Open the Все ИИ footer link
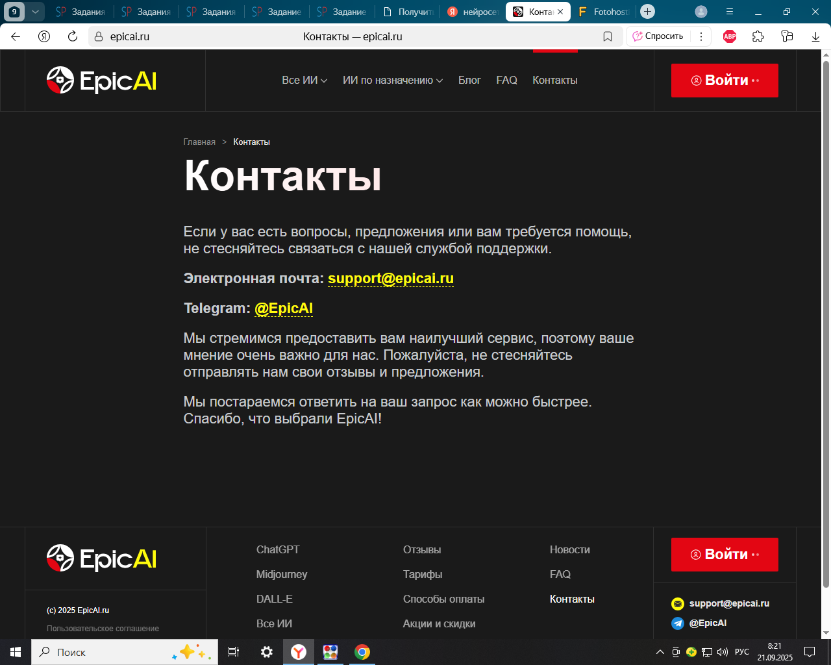 click(274, 624)
